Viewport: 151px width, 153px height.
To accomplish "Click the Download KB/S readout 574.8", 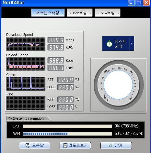I will [56, 48].
